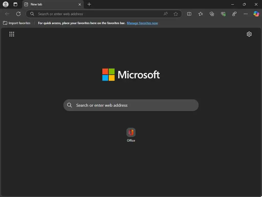
Task: Open Collections panel
Action: [x=212, y=14]
